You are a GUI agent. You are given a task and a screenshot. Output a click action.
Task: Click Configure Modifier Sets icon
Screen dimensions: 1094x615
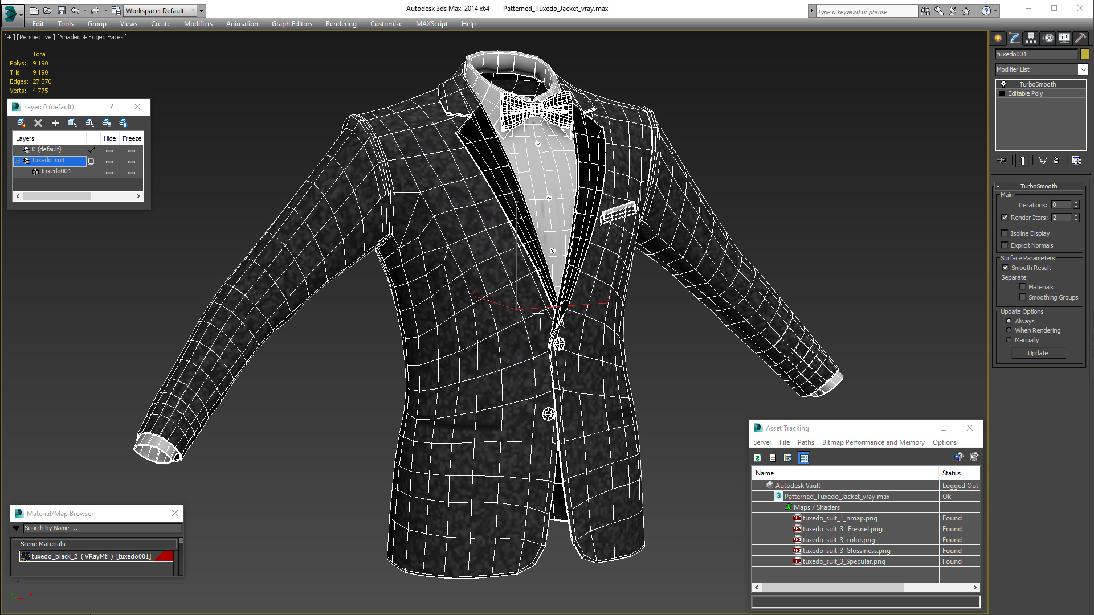[x=1076, y=161]
